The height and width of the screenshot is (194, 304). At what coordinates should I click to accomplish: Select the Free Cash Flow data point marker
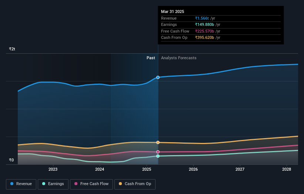(x=158, y=152)
